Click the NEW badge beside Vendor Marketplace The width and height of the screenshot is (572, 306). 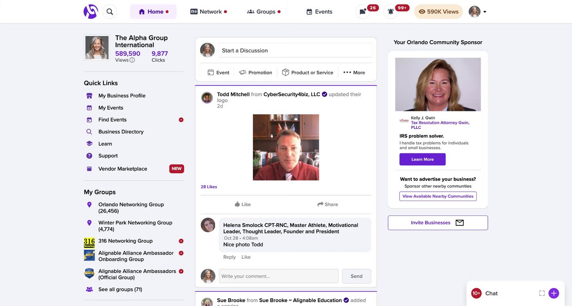pyautogui.click(x=176, y=169)
